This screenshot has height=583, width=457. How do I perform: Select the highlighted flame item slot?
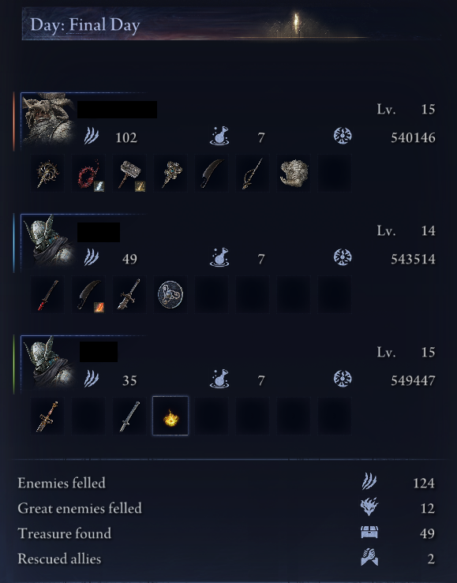[170, 416]
